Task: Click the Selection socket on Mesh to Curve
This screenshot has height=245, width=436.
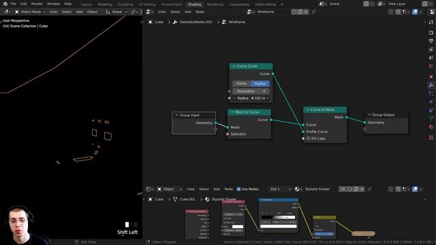Action: tap(228, 134)
